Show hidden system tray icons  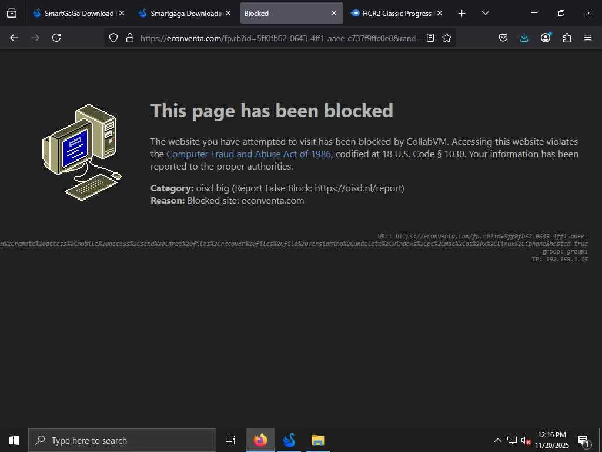497,440
